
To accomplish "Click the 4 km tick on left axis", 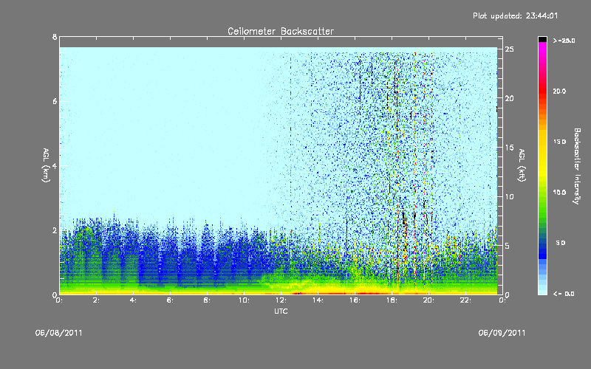I will 55,165.
